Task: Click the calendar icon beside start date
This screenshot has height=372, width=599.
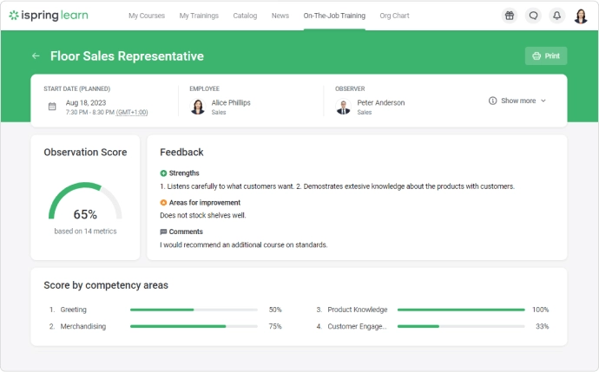Action: [x=52, y=107]
